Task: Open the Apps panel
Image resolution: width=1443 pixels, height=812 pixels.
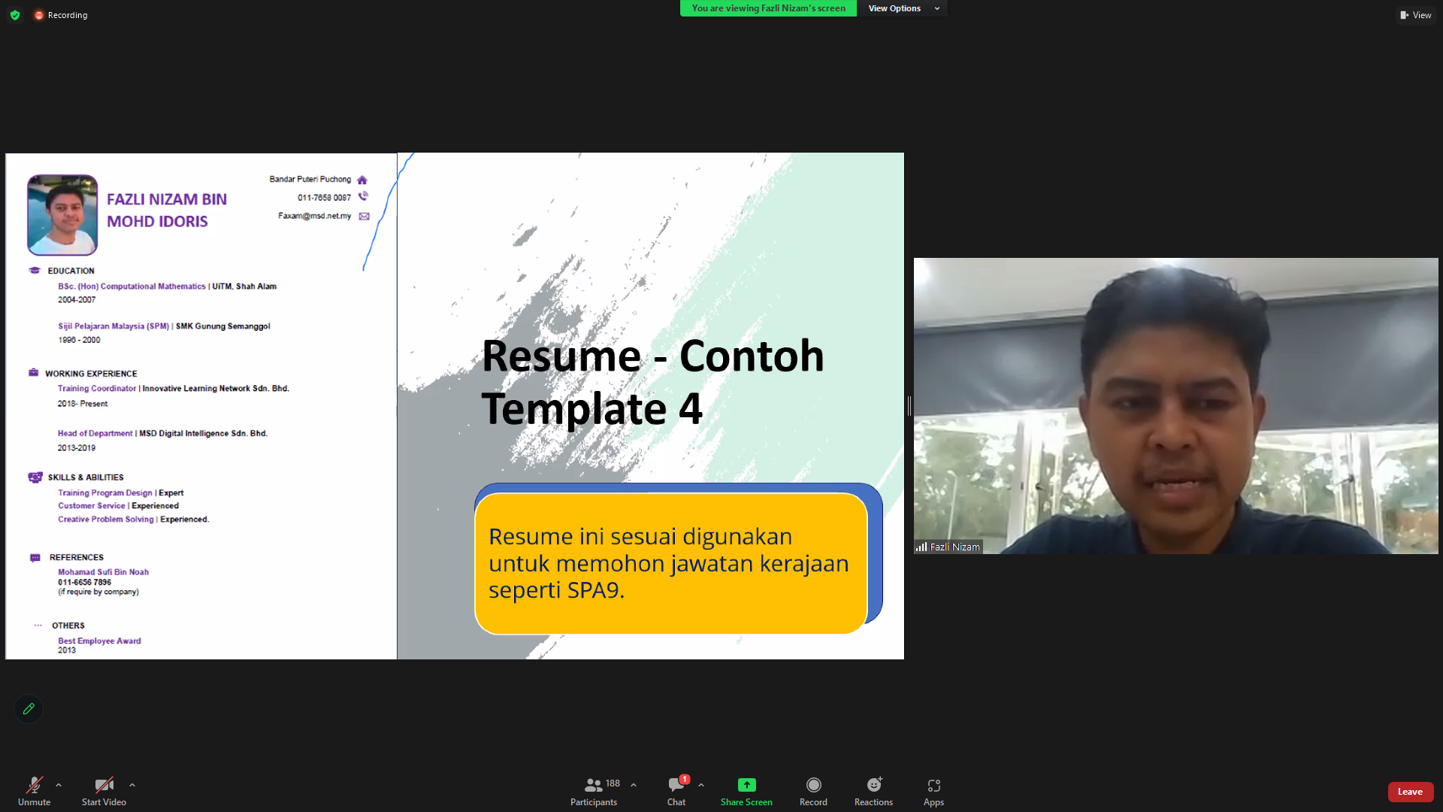Action: pos(933,791)
